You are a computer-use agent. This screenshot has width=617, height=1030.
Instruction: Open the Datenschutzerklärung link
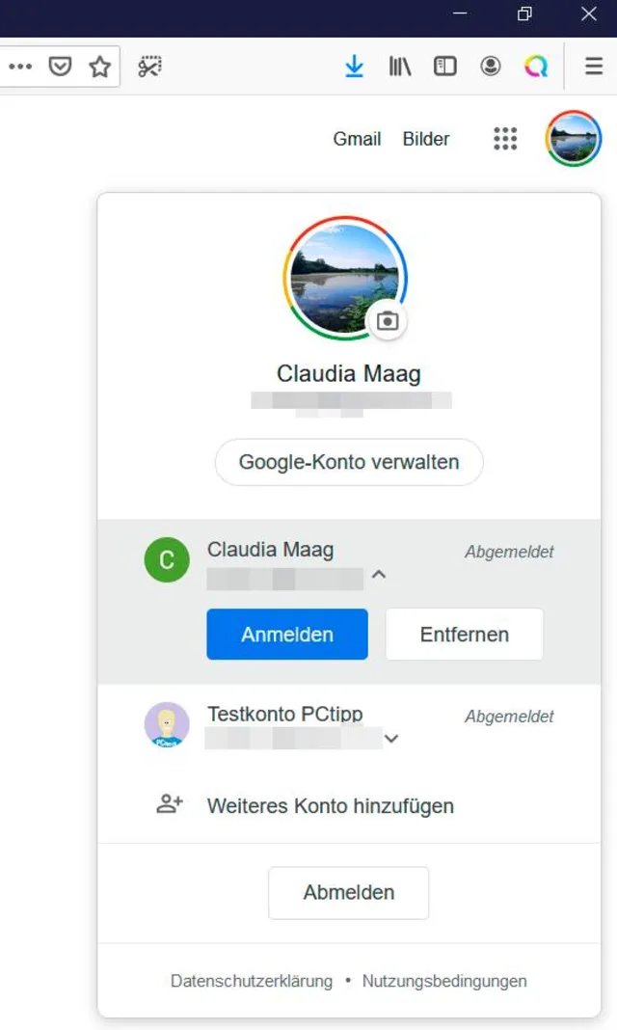click(x=252, y=981)
